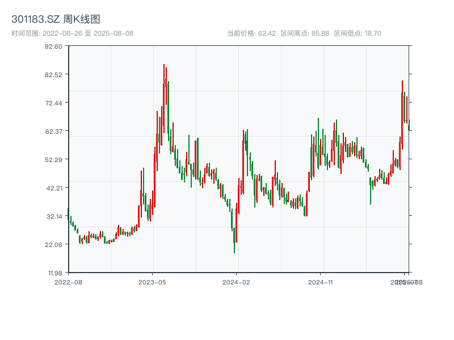Click the 当前价格 62.42 label
Viewport: 454px width, 340px height.
click(251, 33)
